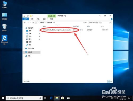Screen dimensions: 133x101
Task: Open 桌面 in the navigation pane
Action: 29,31
